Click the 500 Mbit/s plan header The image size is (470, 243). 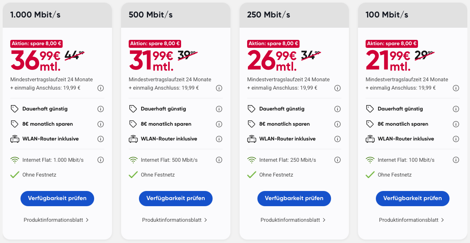click(176, 15)
